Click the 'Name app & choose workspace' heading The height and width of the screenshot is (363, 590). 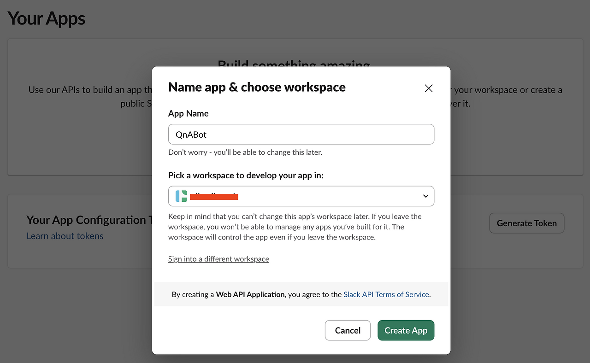257,87
